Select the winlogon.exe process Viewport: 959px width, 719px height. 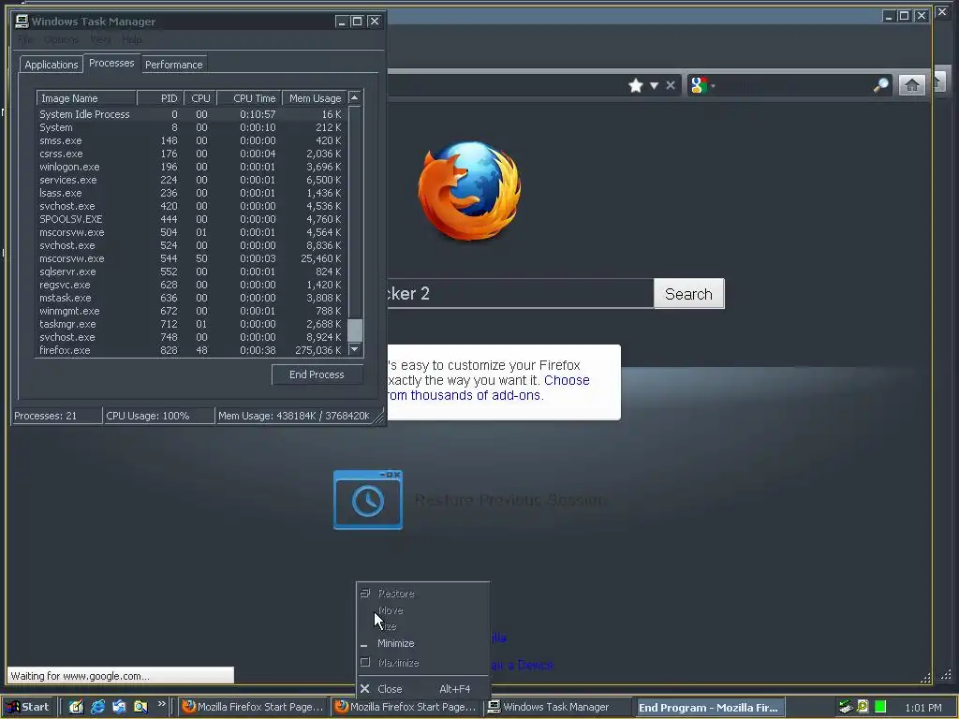pos(191,167)
